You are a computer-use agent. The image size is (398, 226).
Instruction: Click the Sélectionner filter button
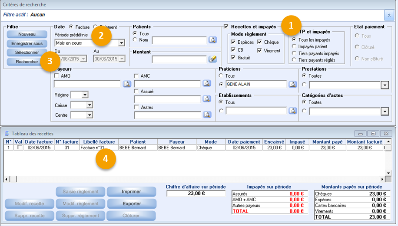(27, 52)
